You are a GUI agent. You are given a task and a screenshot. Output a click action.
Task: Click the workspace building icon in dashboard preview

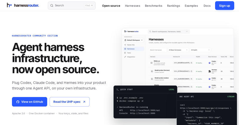[125, 40]
